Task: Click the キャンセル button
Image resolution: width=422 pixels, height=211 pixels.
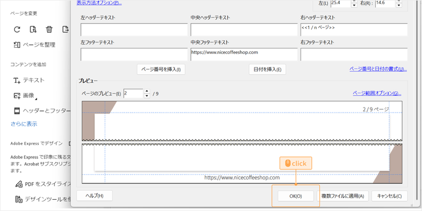Action: pyautogui.click(x=389, y=196)
